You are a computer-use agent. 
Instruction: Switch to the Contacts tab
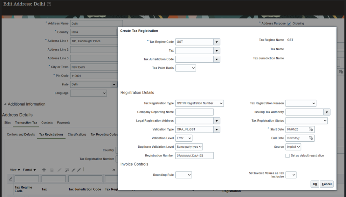click(x=47, y=122)
